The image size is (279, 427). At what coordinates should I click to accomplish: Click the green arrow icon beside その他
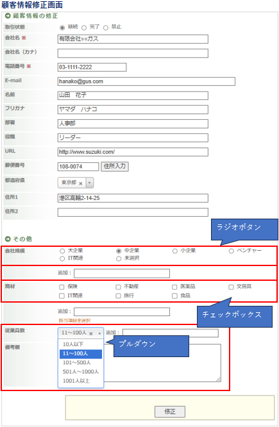pos(8,239)
